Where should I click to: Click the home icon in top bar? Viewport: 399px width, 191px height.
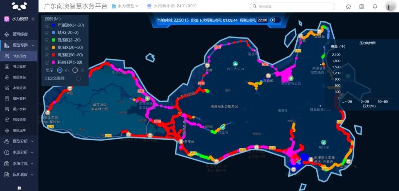(x=348, y=6)
